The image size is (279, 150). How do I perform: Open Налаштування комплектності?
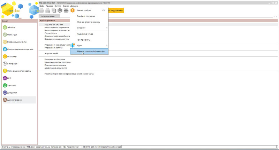[x=57, y=30]
